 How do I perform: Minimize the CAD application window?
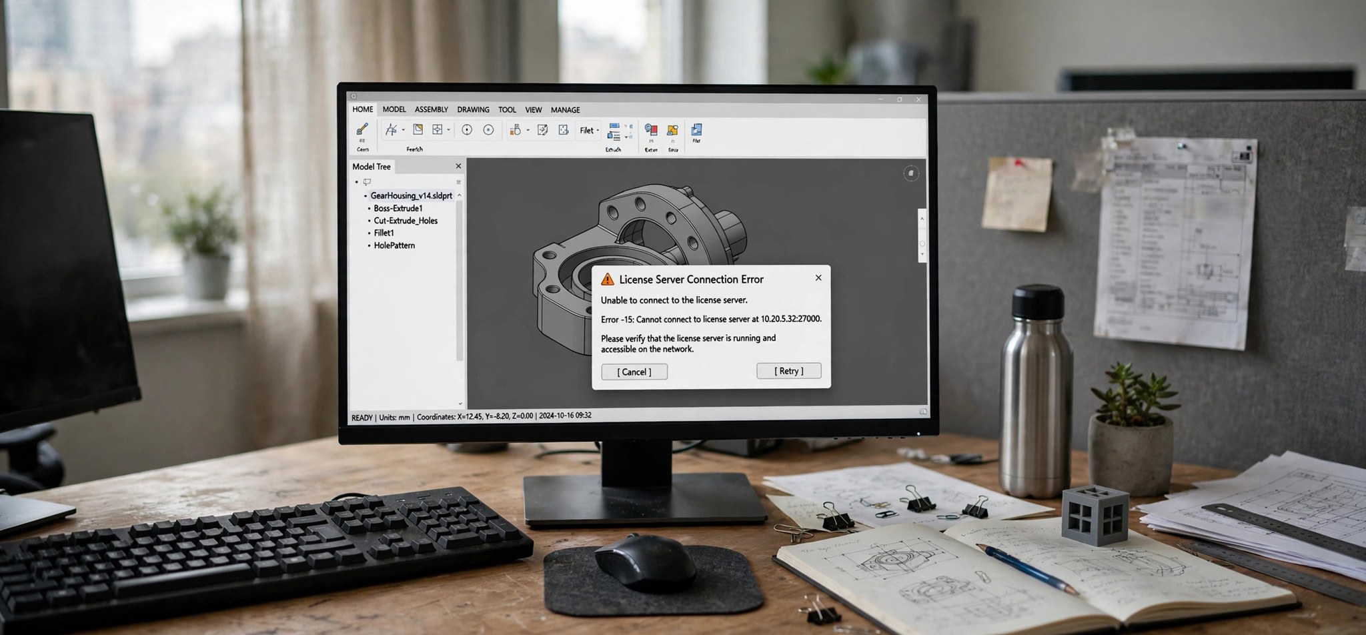[x=880, y=99]
